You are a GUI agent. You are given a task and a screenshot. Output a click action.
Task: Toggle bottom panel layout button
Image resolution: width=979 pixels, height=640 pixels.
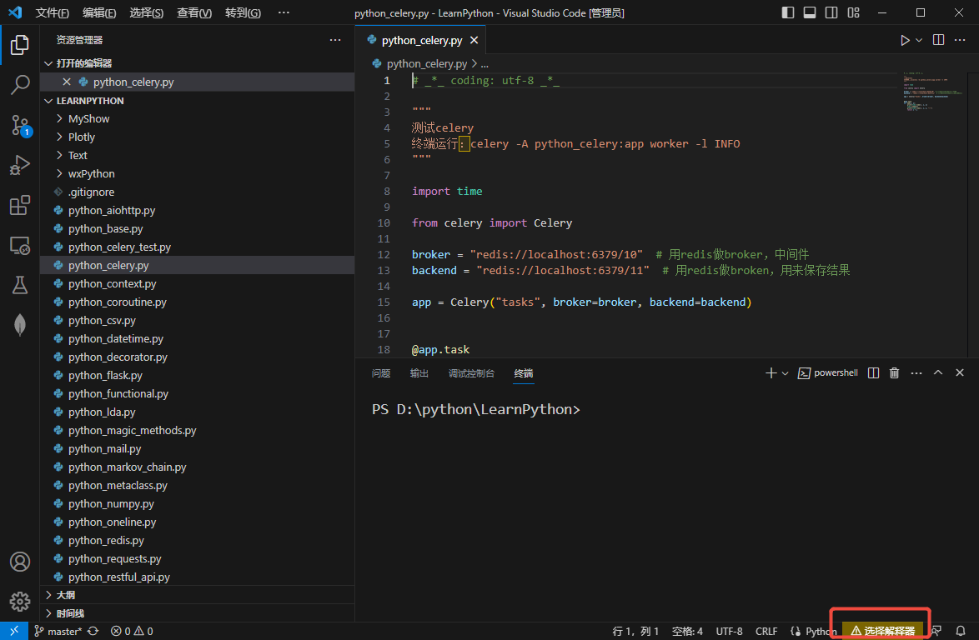[809, 12]
